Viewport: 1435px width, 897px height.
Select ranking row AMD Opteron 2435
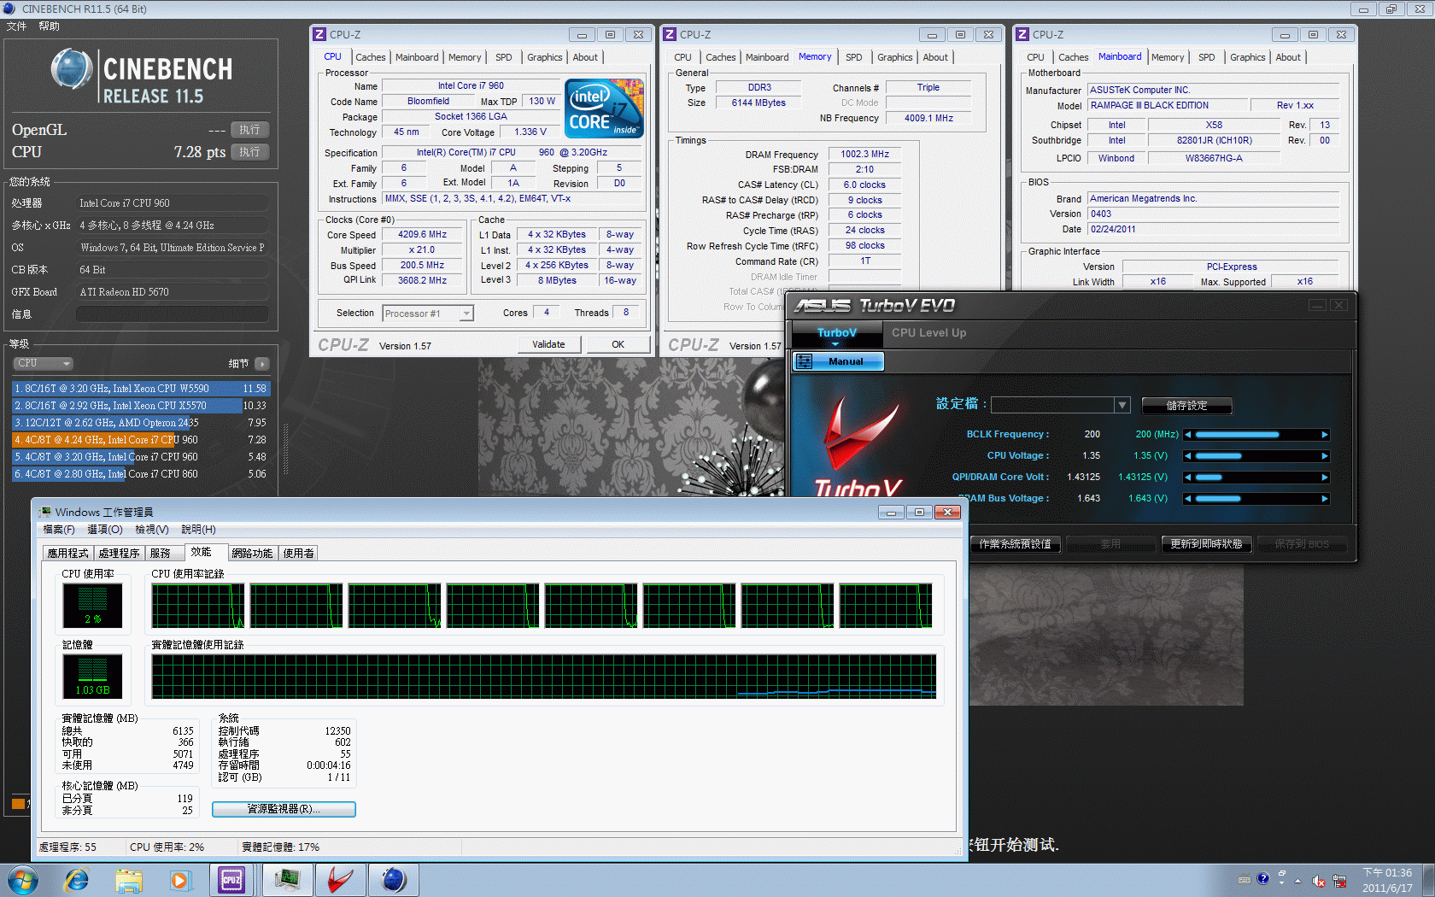click(140, 423)
